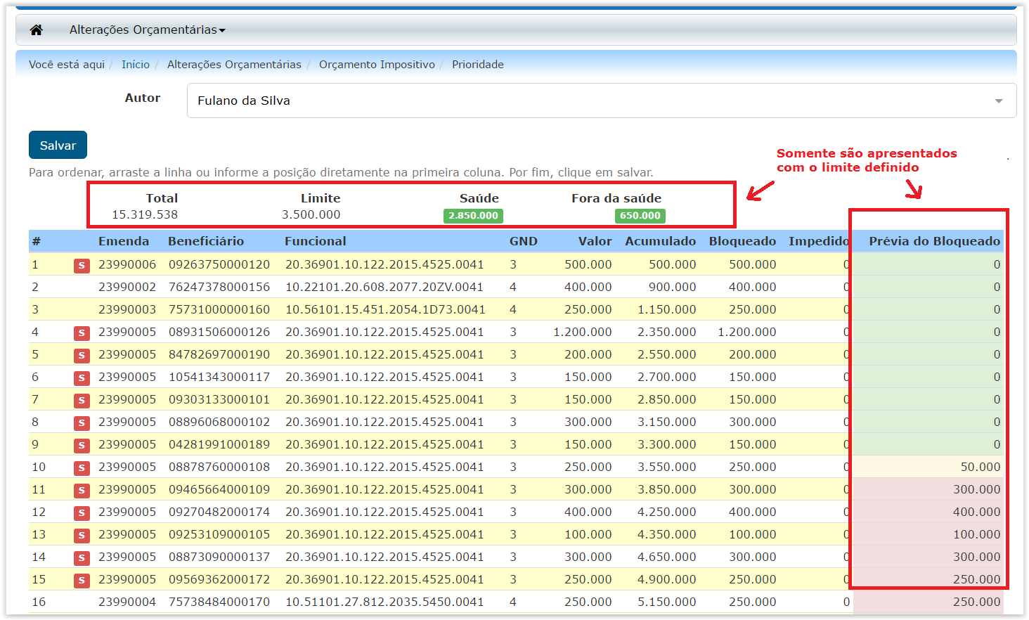Open Orçamento Impositivo breadcrumb
The height and width of the screenshot is (620, 1029).
click(377, 64)
